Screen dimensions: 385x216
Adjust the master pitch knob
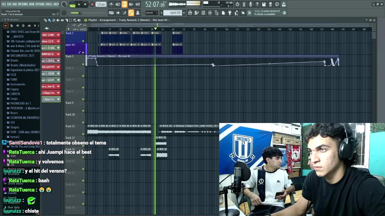coord(64,13)
